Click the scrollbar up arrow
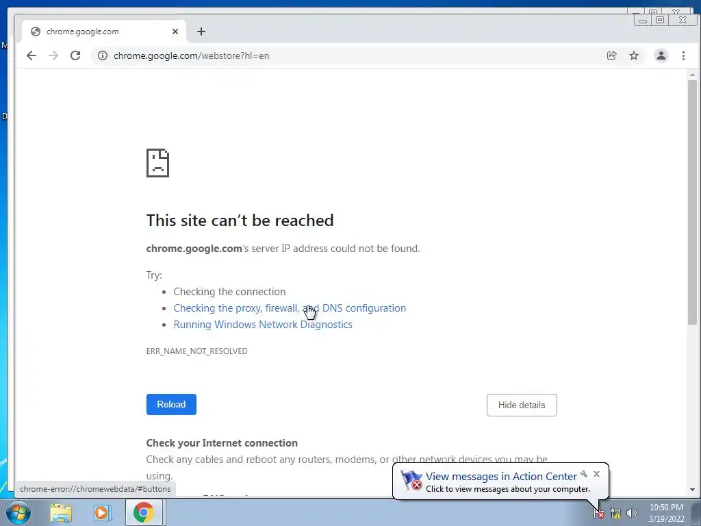The height and width of the screenshot is (526, 701). 693,75
